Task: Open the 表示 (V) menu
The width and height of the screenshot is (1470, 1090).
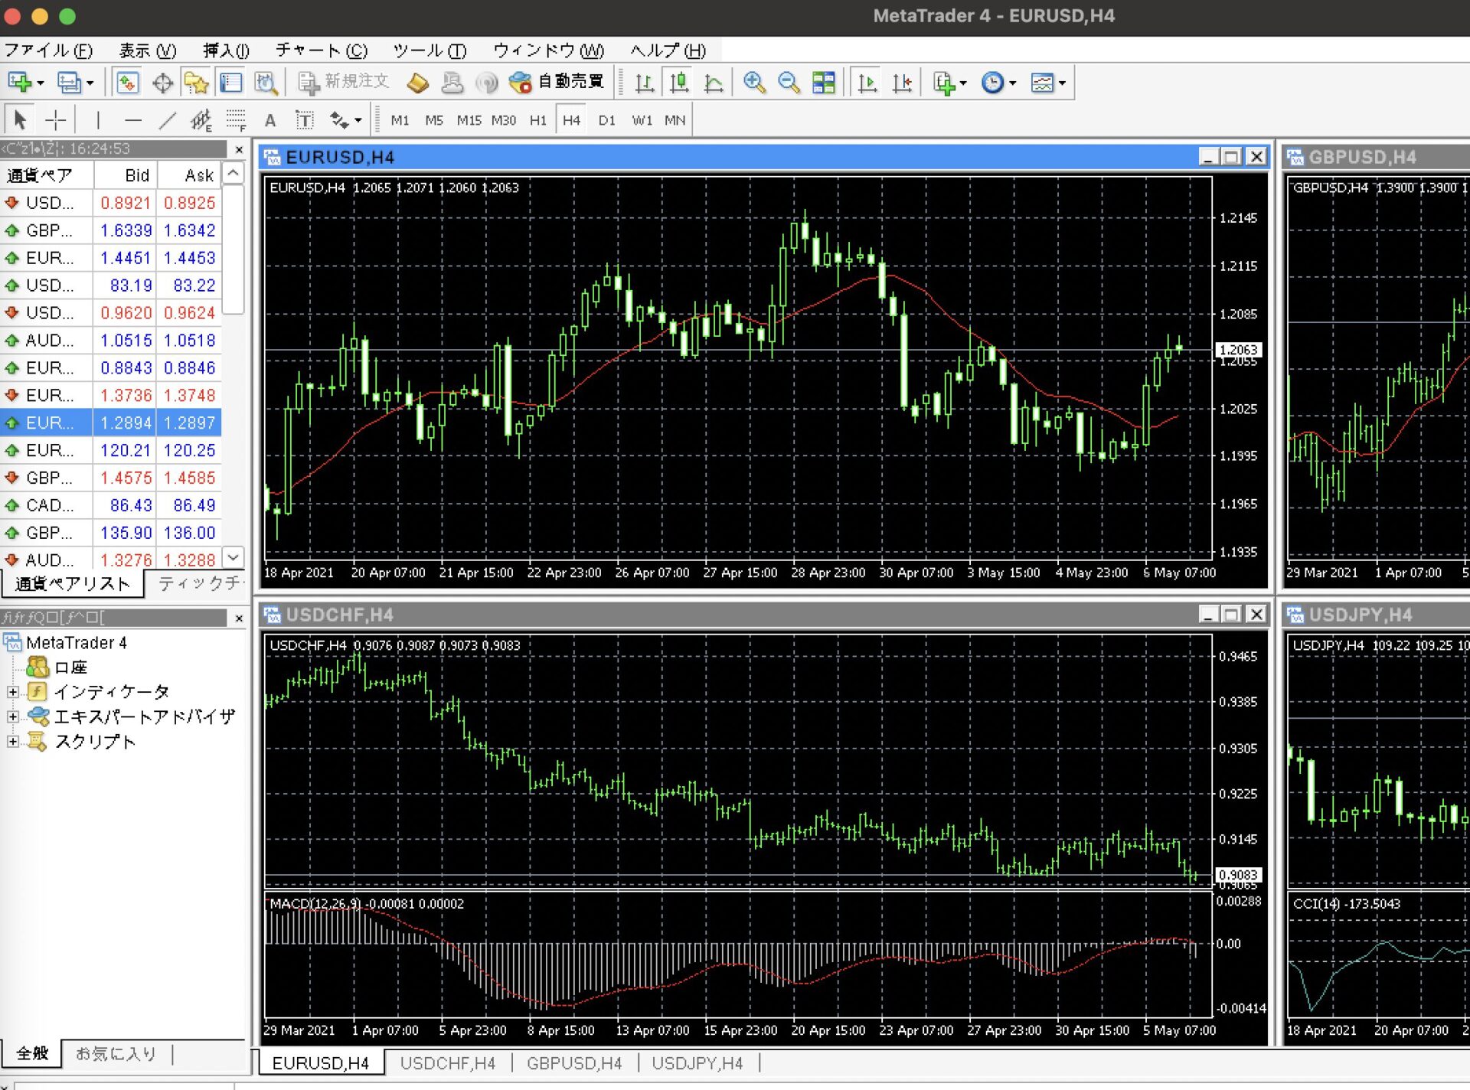Action: pyautogui.click(x=148, y=51)
